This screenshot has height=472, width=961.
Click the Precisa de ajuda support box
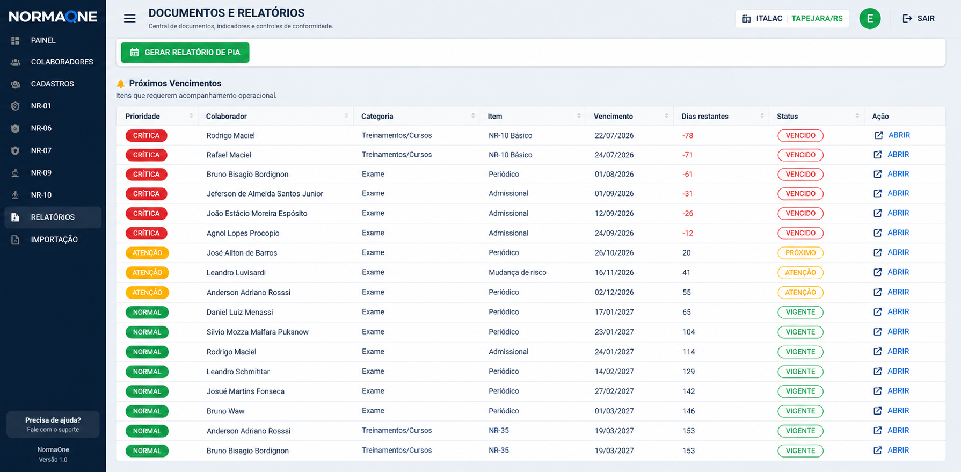[x=53, y=424]
